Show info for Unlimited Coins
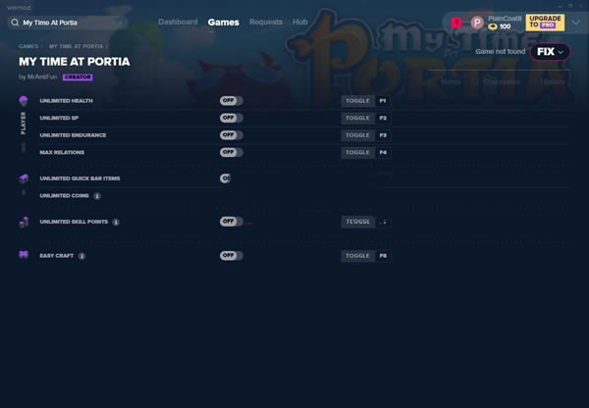 tap(97, 196)
